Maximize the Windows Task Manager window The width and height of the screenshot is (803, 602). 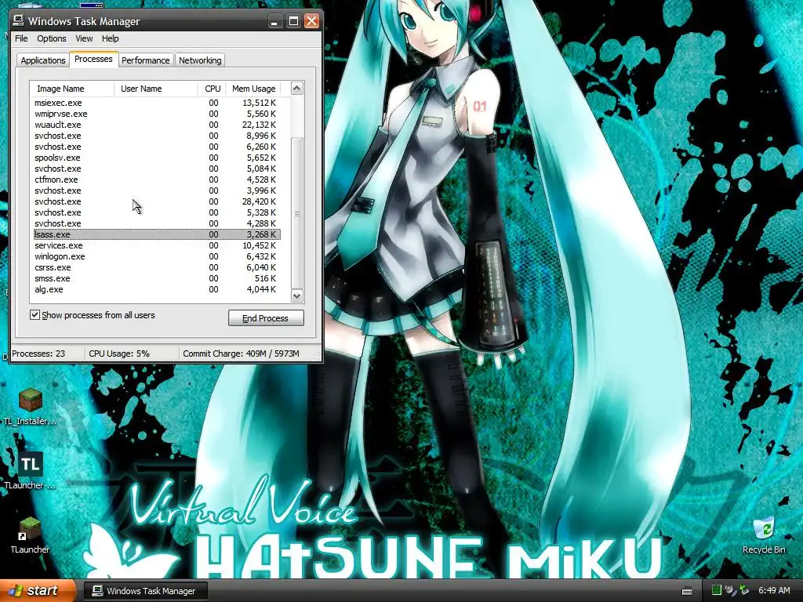click(293, 21)
